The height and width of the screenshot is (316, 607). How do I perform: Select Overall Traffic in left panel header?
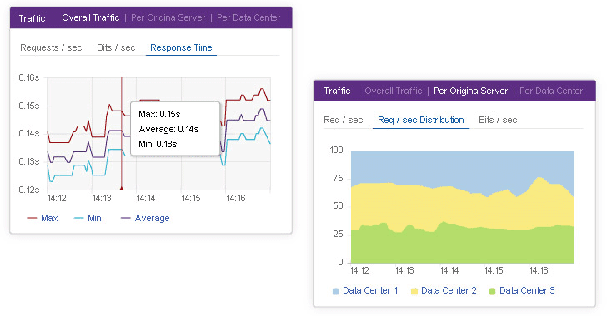tap(91, 17)
